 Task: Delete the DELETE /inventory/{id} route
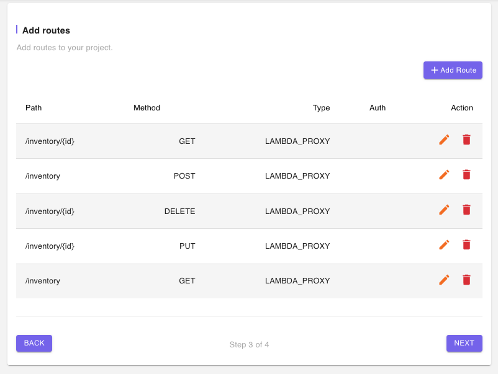466,210
